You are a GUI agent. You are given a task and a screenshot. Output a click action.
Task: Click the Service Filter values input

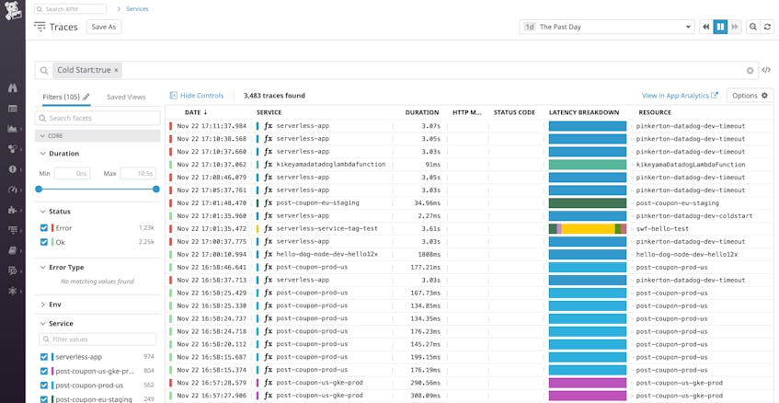tap(97, 340)
